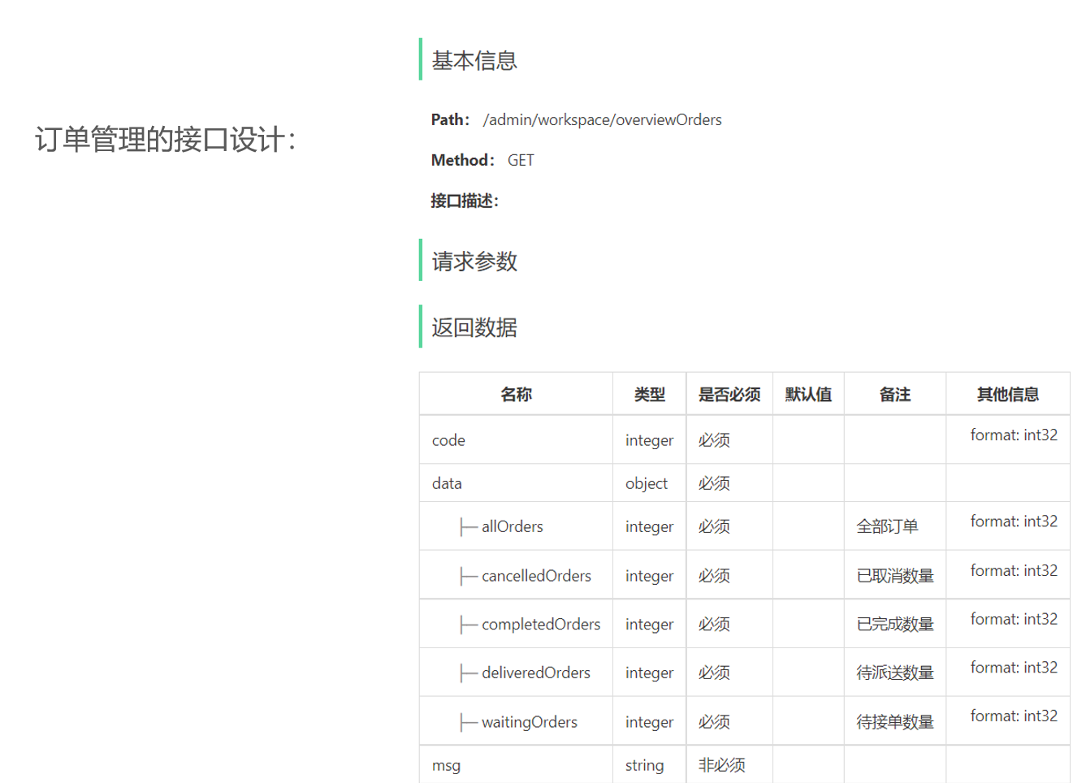Expand the data object row
1086x783 pixels.
[x=447, y=483]
